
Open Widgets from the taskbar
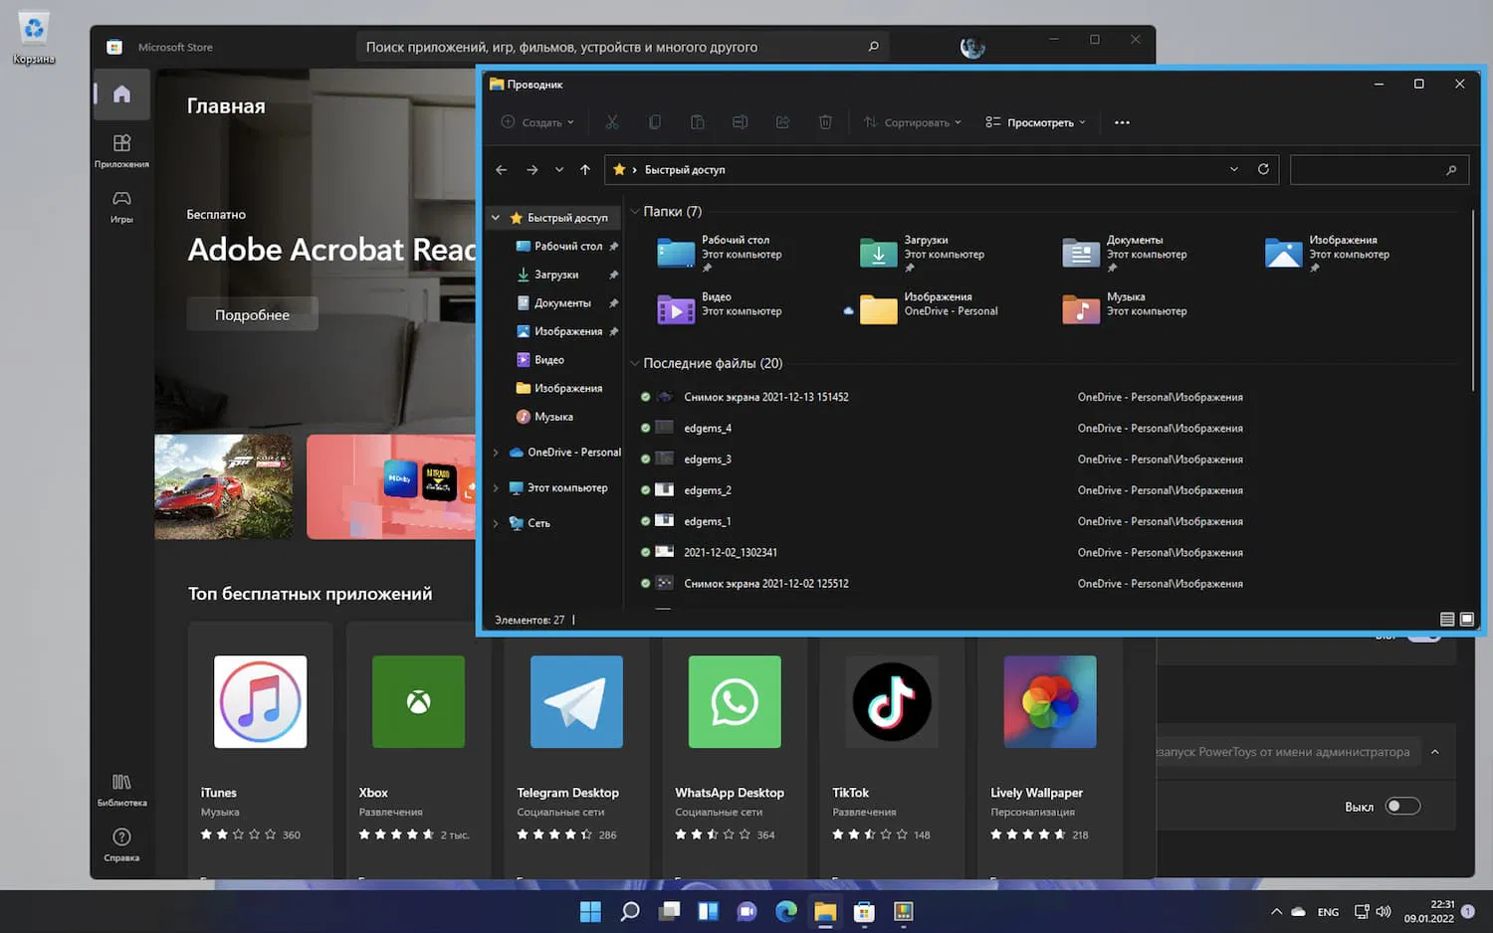[708, 911]
